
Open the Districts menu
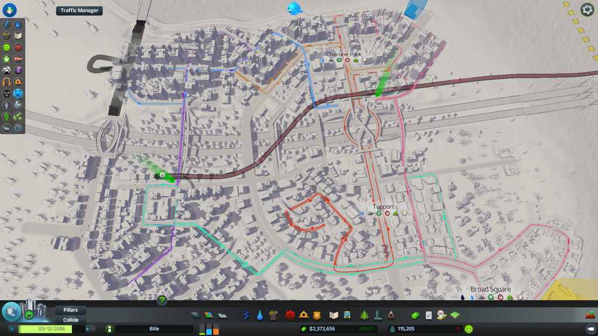pyautogui.click(x=222, y=315)
